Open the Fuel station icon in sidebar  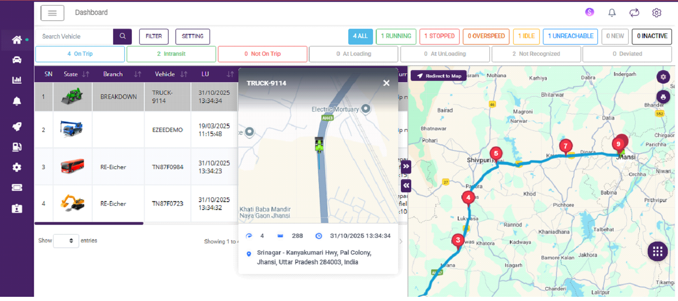coord(17,147)
